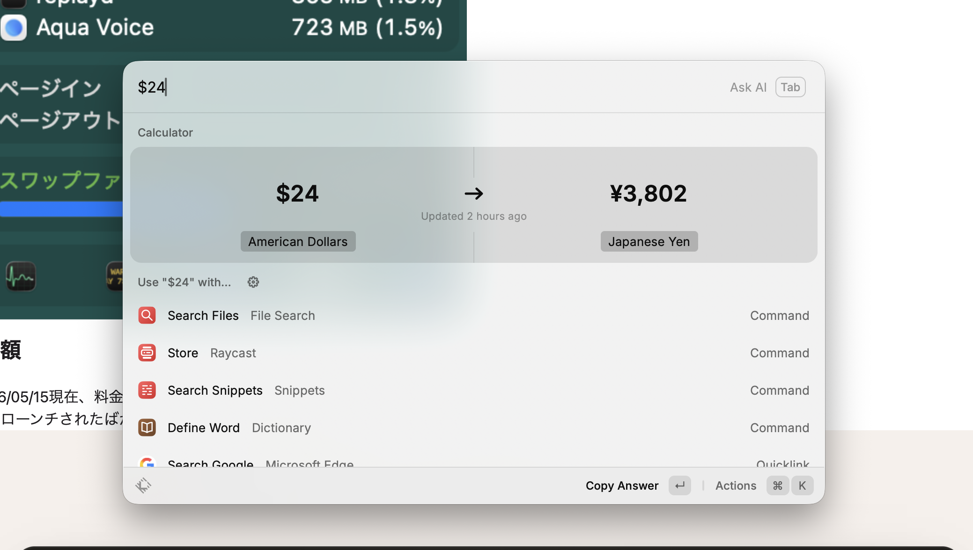The image size is (973, 550).
Task: Click the 'Updated 2 hours ago' text
Action: pyautogui.click(x=473, y=216)
